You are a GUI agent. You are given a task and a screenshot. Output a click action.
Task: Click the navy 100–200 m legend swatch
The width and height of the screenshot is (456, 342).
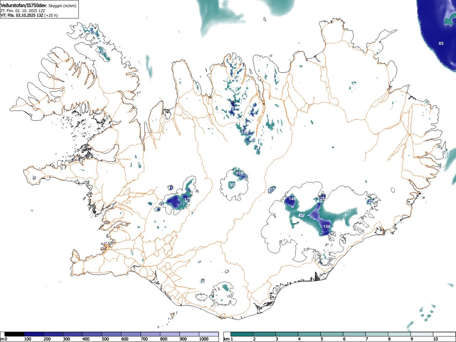click(34, 334)
